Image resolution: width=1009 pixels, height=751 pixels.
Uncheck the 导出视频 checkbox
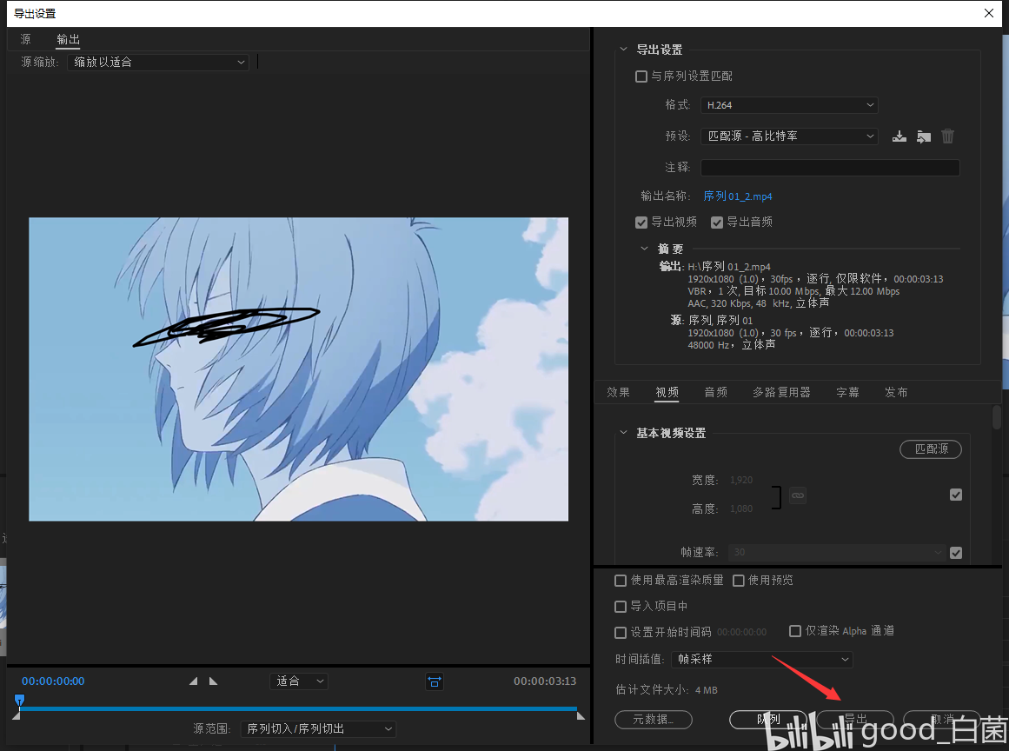pos(641,223)
